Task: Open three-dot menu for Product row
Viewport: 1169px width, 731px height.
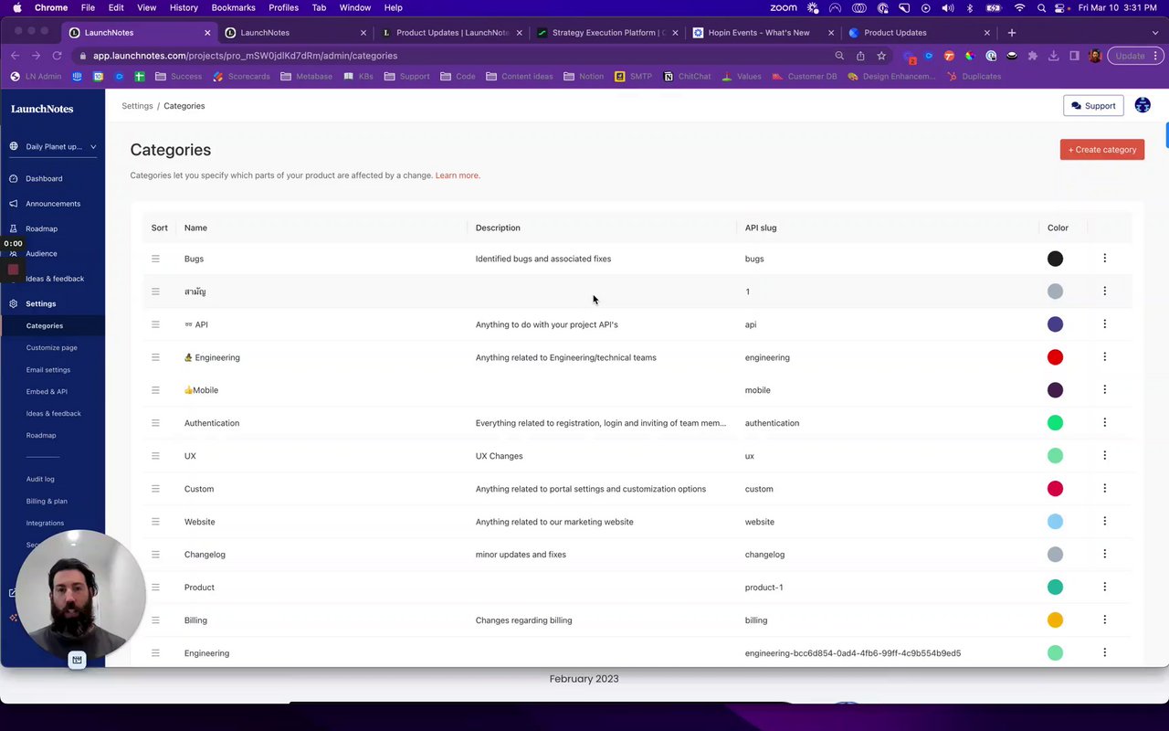Action: (x=1104, y=588)
